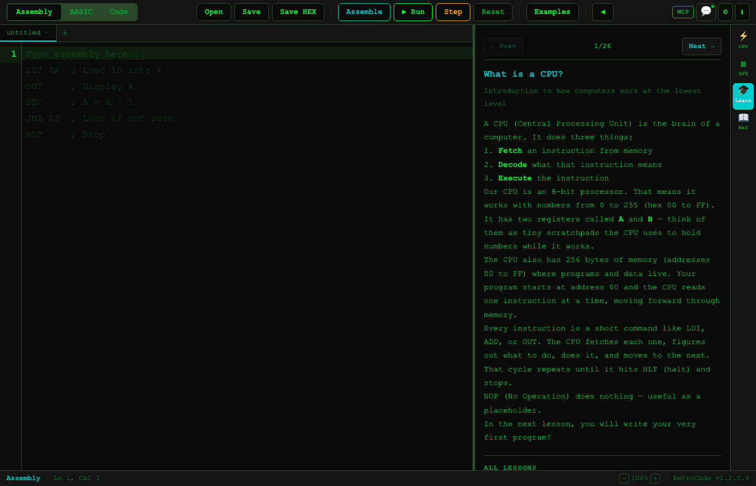The width and height of the screenshot is (756, 486).
Task: Enable Step execution mode
Action: click(x=453, y=11)
